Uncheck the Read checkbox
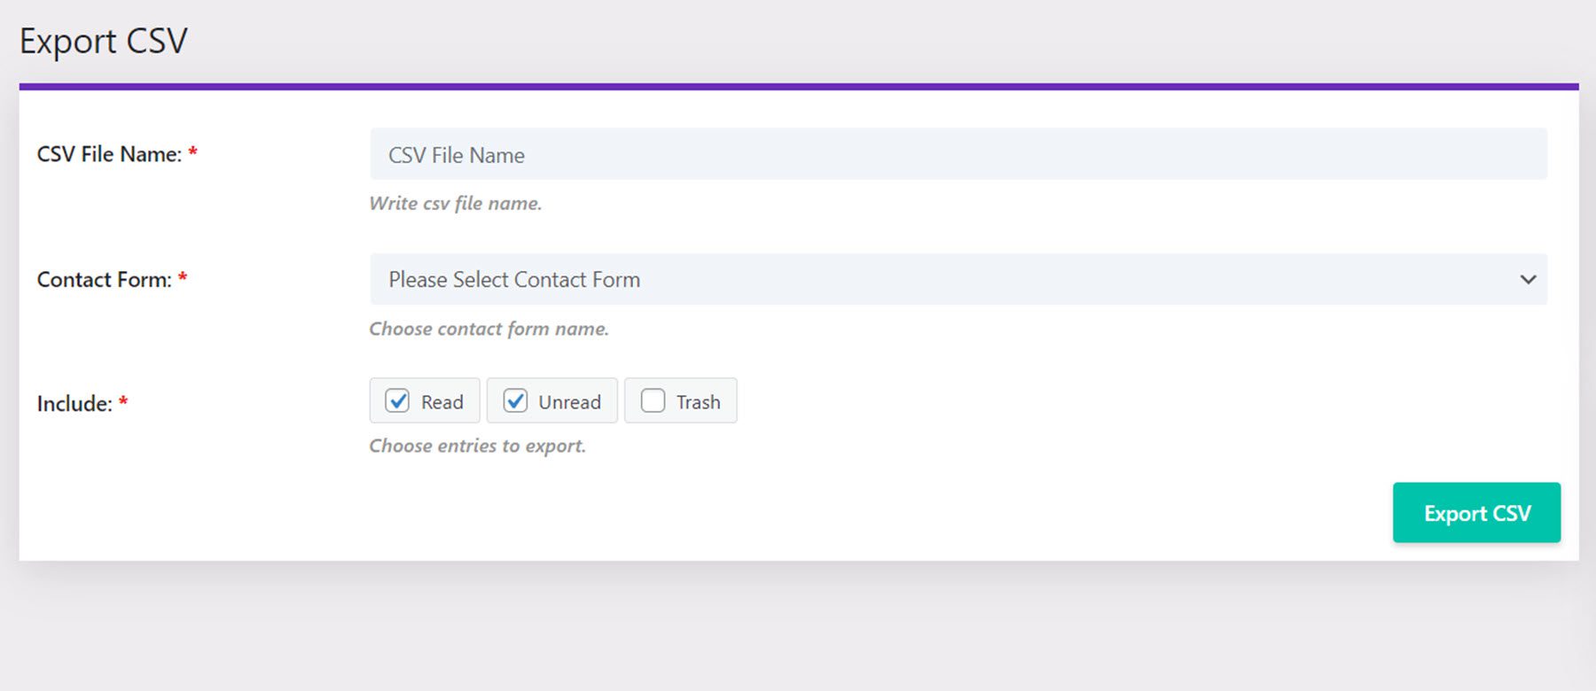This screenshot has height=691, width=1596. click(x=397, y=401)
